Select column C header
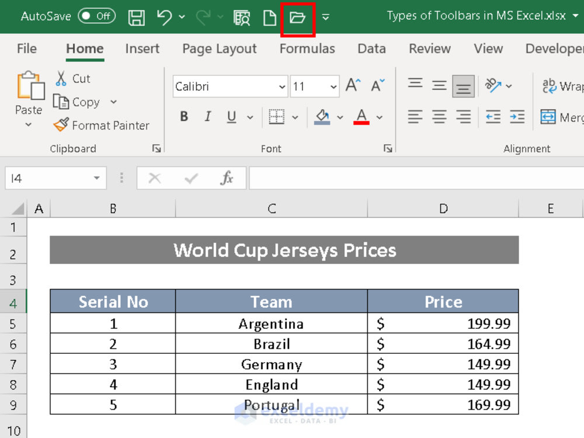584x438 pixels. coord(272,208)
